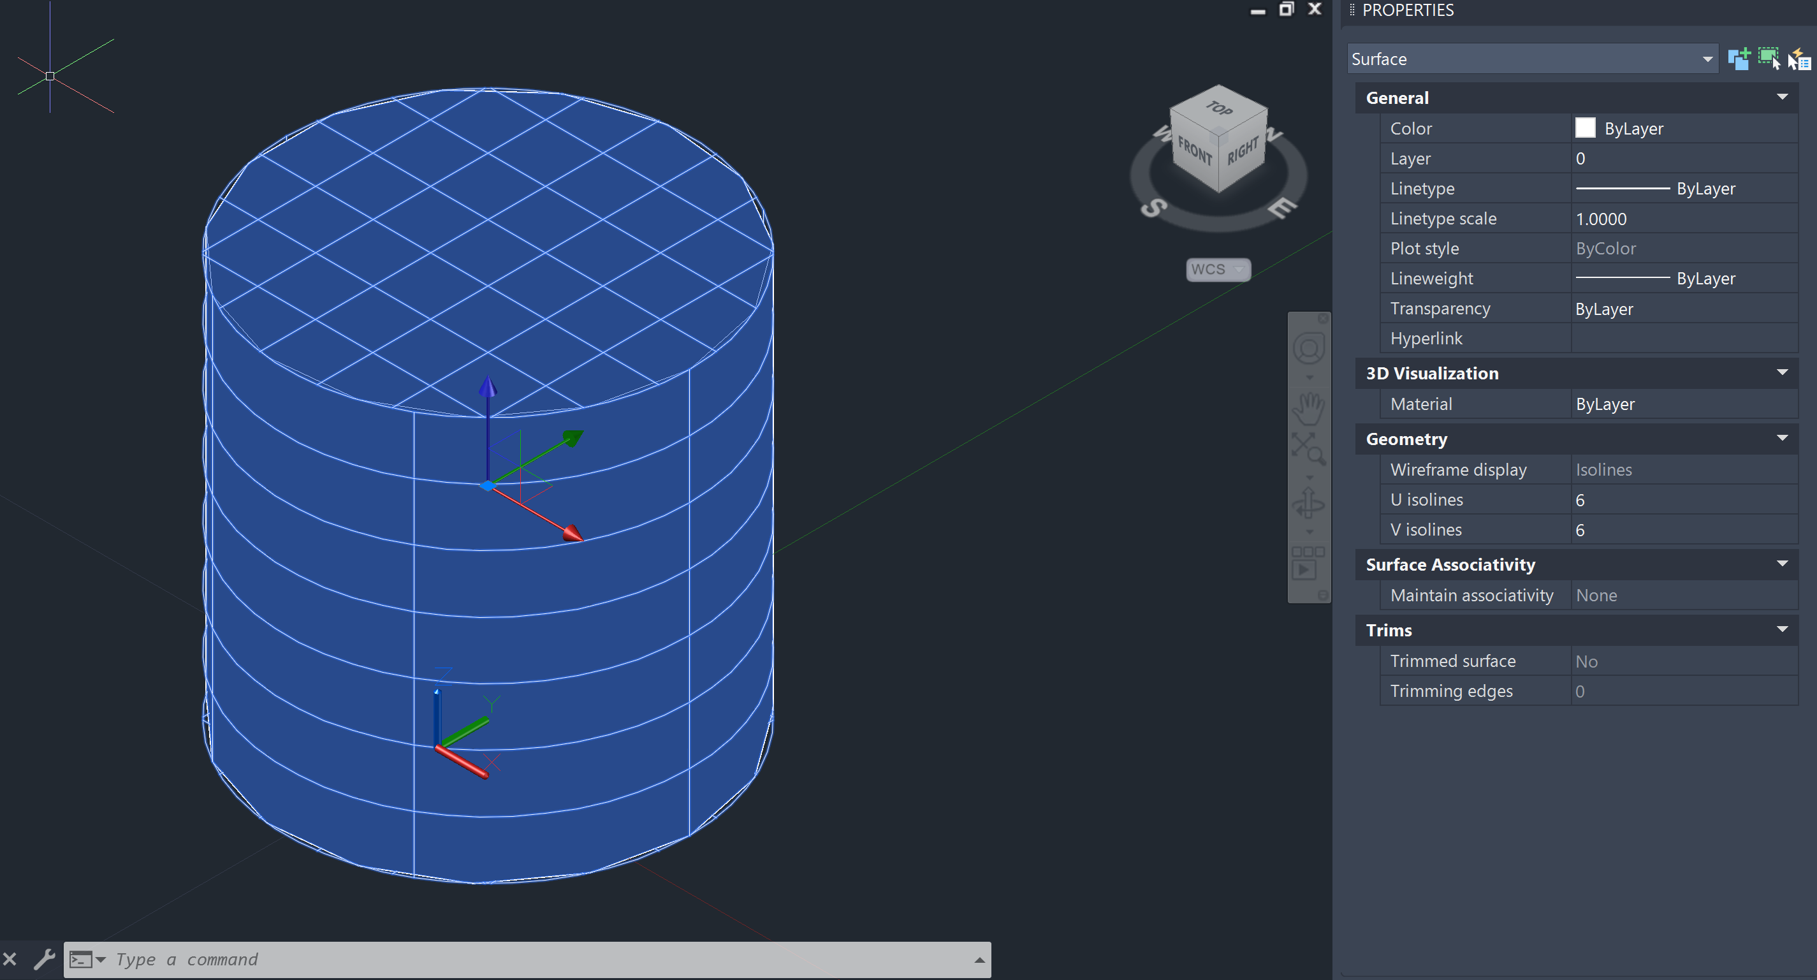Click the TOP face of ViewCube
Viewport: 1817px width, 980px height.
click(1219, 108)
